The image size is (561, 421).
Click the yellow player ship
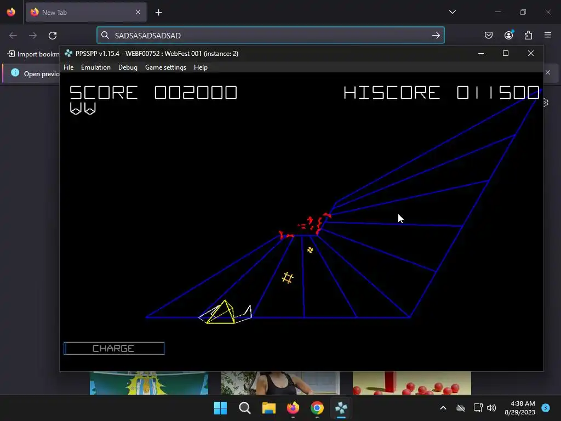click(x=225, y=312)
